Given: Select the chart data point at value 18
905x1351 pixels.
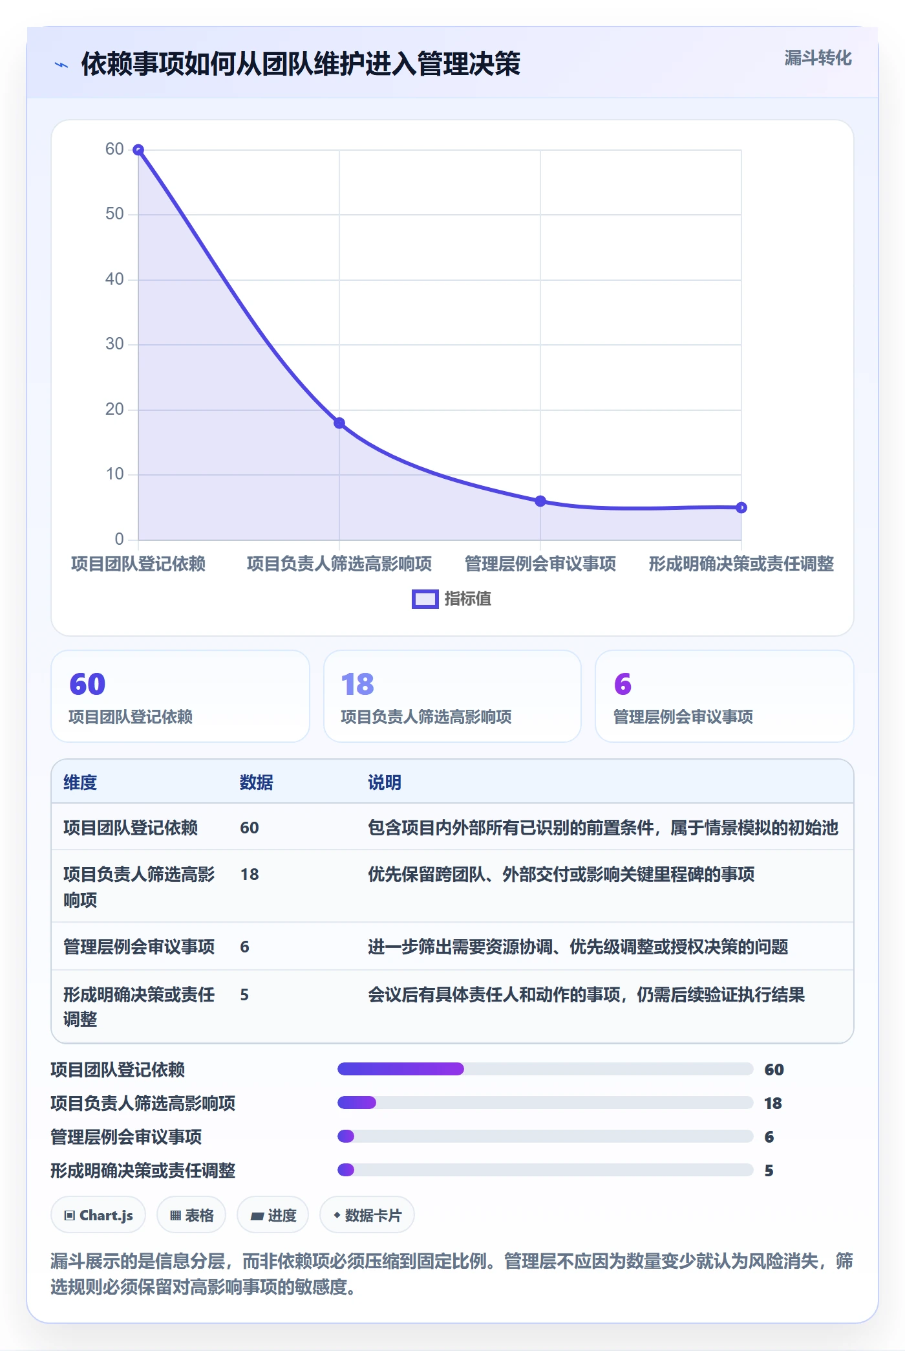Looking at the screenshot, I should coord(339,423).
